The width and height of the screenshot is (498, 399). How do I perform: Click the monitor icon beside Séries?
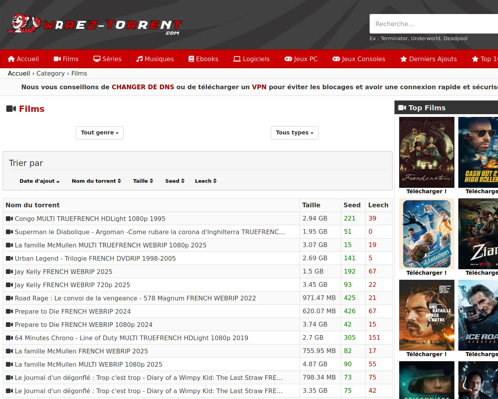tap(97, 59)
